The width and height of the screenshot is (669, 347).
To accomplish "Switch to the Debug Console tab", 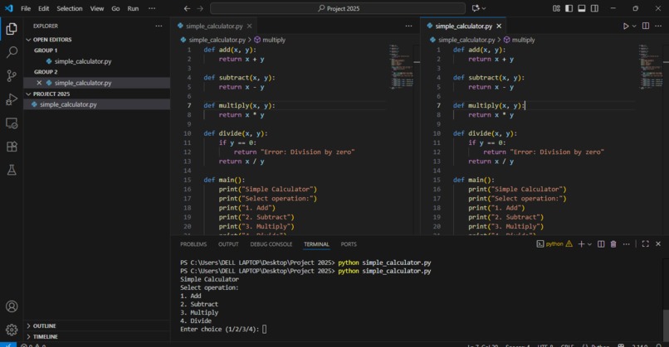I will pos(271,244).
